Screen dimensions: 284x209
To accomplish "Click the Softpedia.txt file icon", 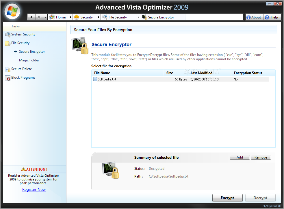I will click(95, 79).
